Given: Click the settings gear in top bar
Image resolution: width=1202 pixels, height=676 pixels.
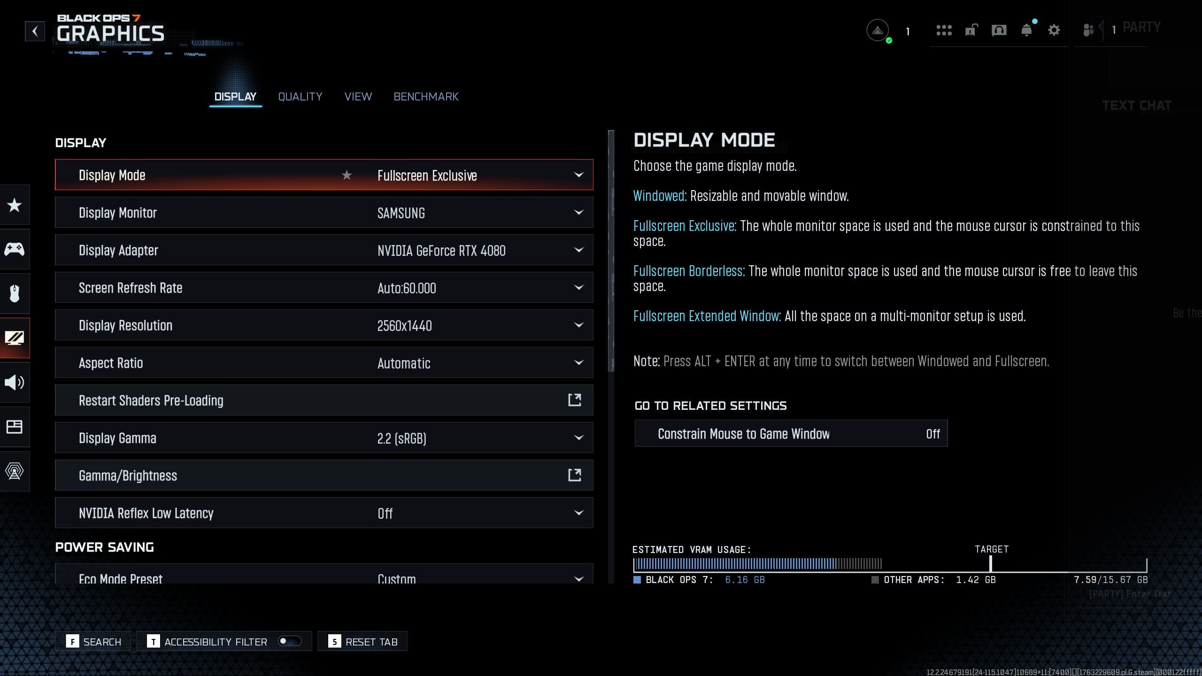Looking at the screenshot, I should click(1054, 31).
